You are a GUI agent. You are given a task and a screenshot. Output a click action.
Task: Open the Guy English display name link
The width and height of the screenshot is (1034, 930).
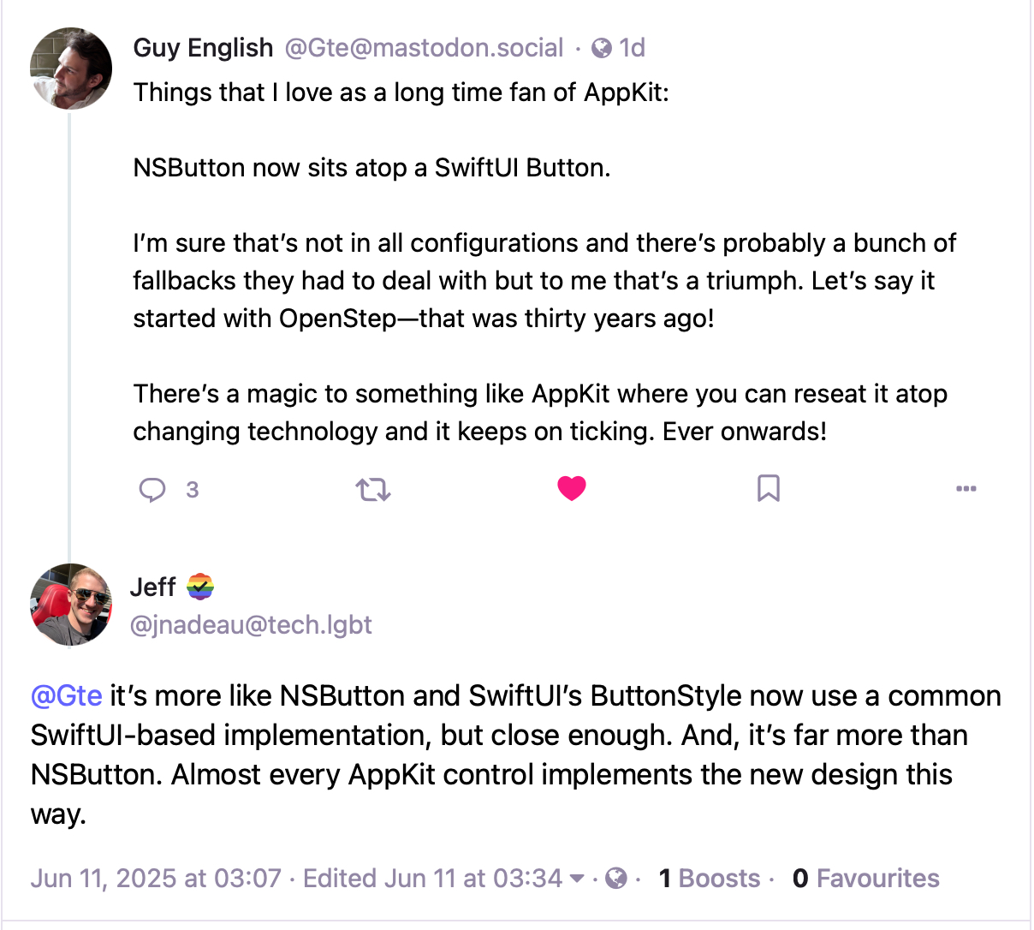[x=203, y=48]
